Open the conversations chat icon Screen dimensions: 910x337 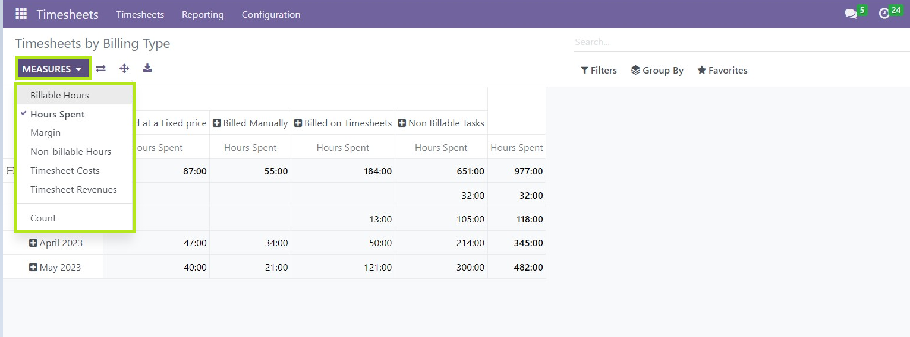click(851, 14)
